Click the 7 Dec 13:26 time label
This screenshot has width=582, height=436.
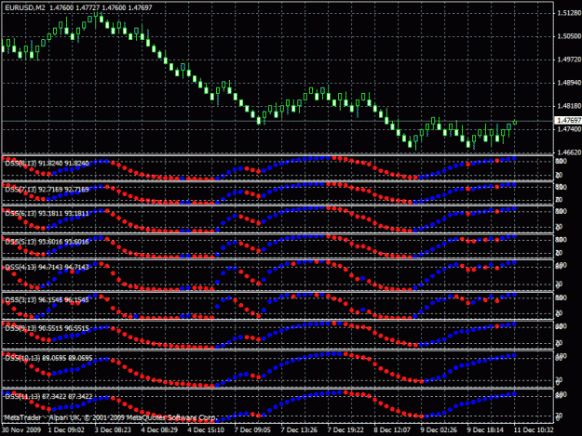pos(299,430)
